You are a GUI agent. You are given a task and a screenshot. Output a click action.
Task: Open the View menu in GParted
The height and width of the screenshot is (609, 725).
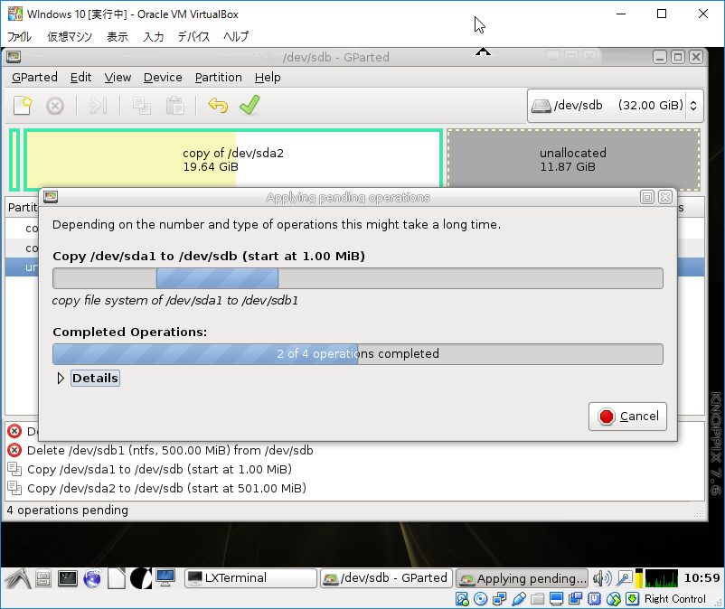point(118,77)
